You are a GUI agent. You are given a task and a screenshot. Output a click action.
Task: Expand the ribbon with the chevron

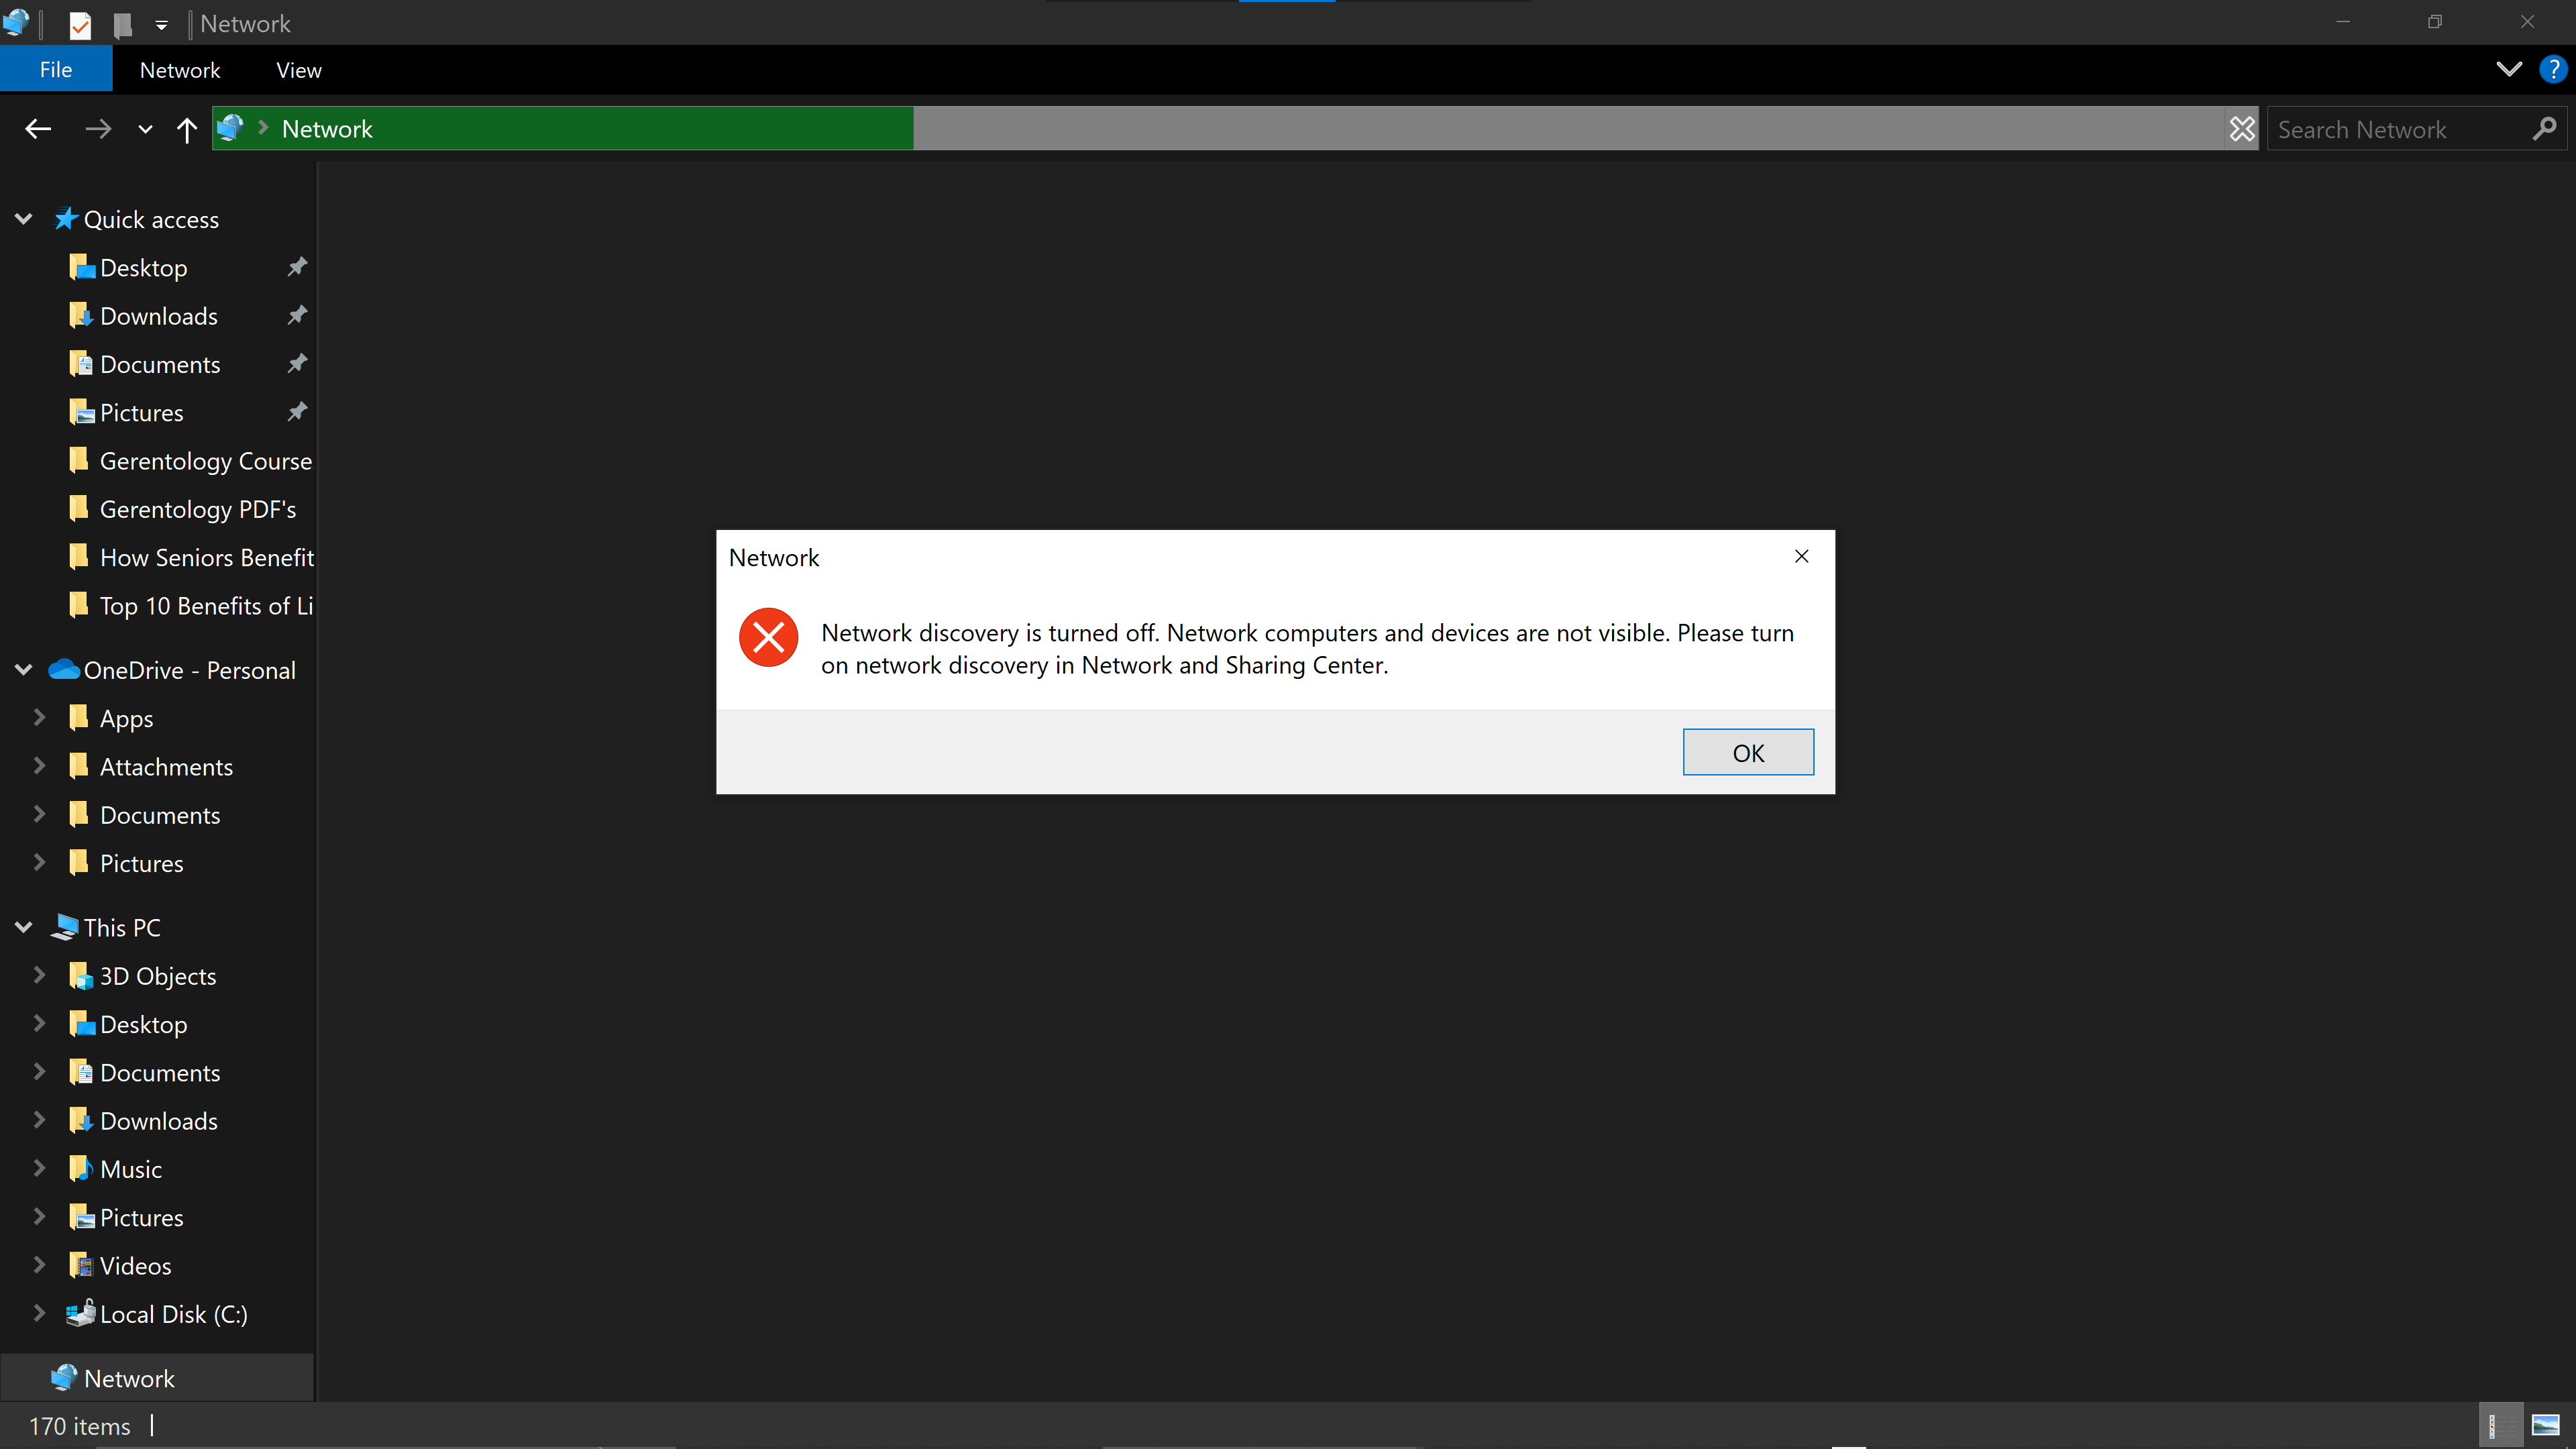2508,69
